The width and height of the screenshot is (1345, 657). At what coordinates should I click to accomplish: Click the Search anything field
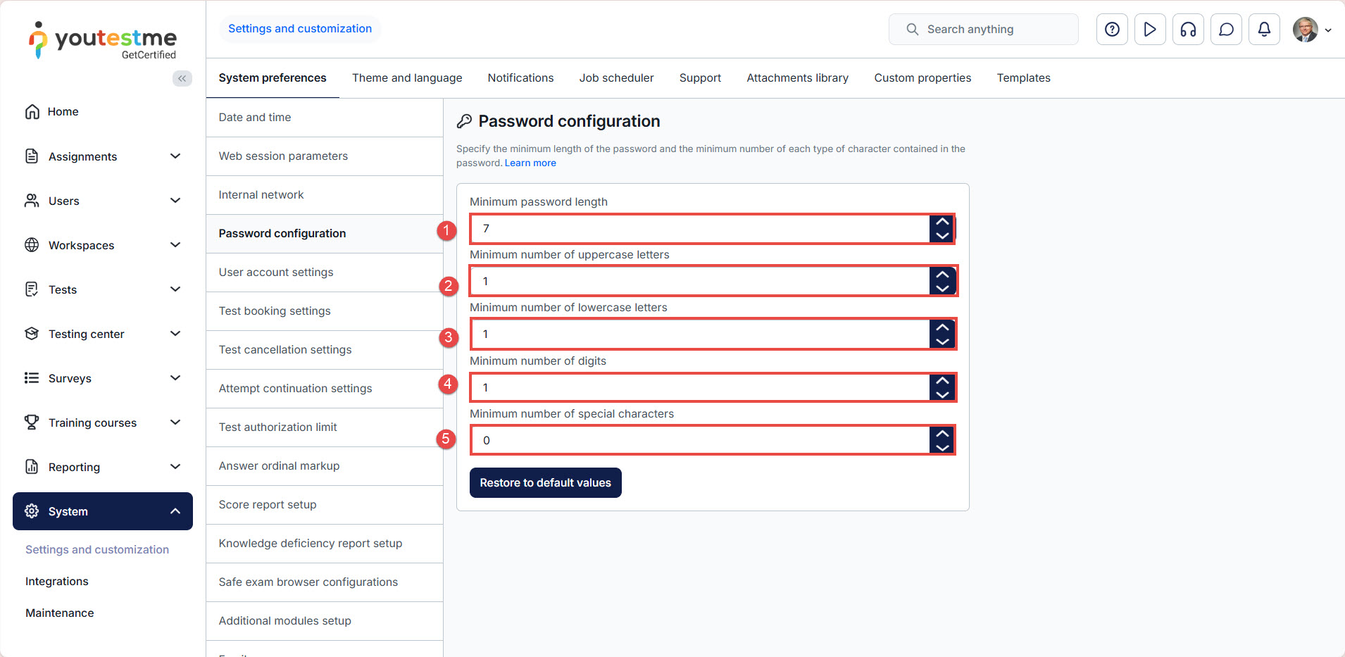click(983, 30)
